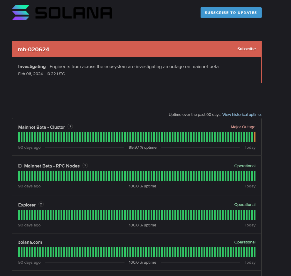Open the View historical uptime link
The width and height of the screenshot is (291, 276).
point(242,115)
